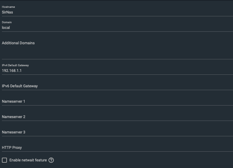This screenshot has width=233, height=168.
Task: Select the Nameserver 3 field
Action: point(117,132)
